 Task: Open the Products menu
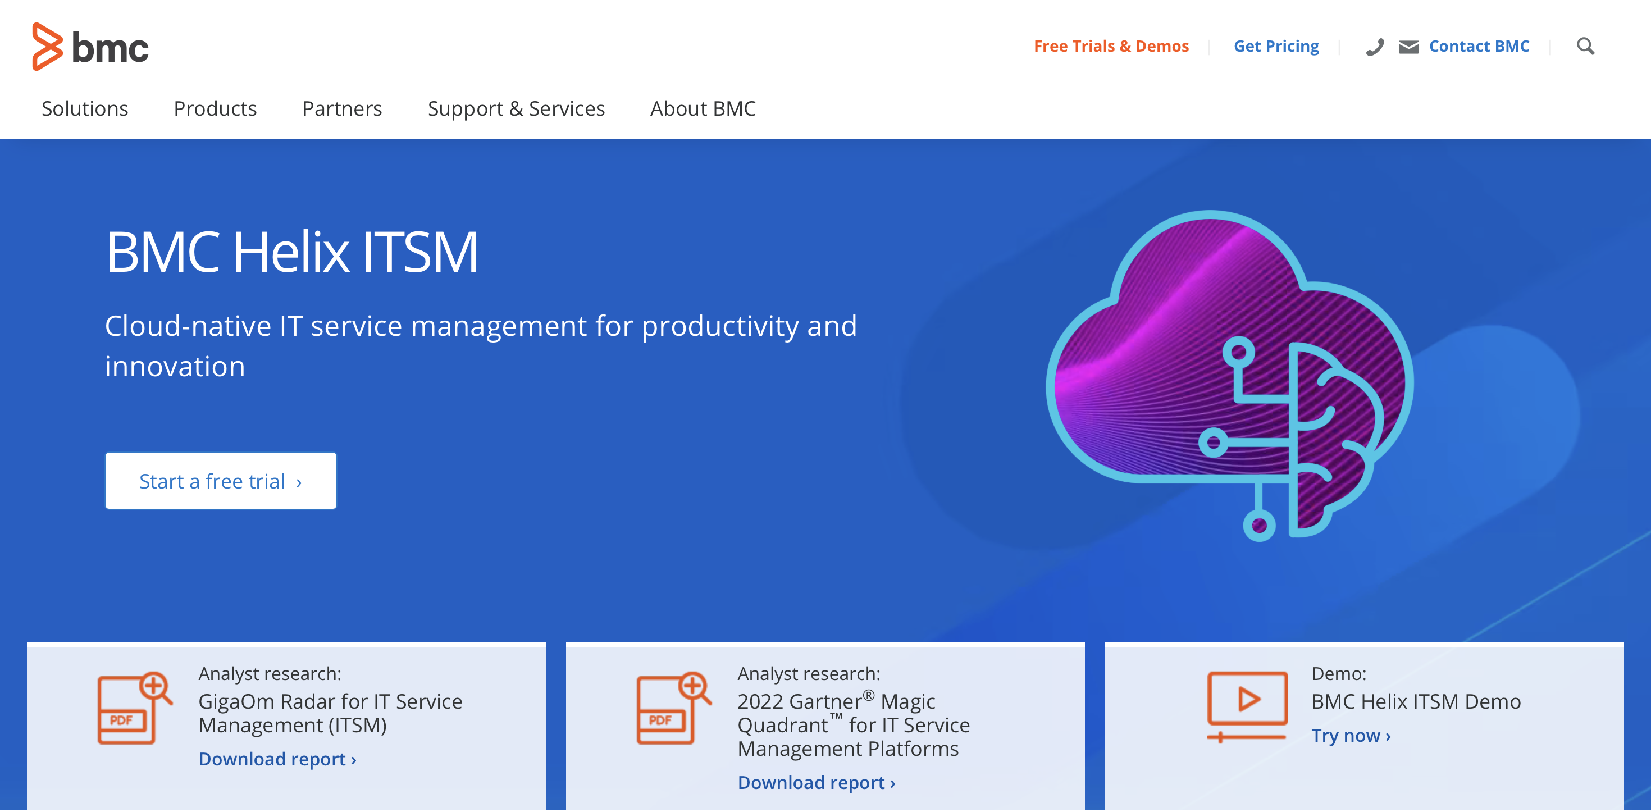pyautogui.click(x=215, y=108)
